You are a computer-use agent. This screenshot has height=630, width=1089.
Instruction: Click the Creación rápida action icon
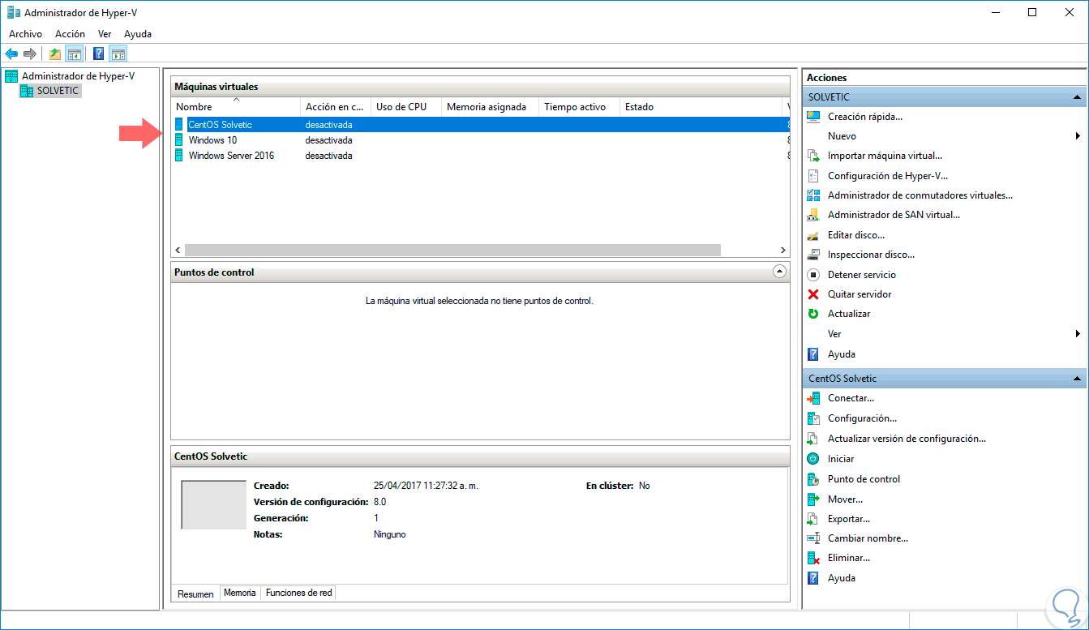click(x=813, y=117)
